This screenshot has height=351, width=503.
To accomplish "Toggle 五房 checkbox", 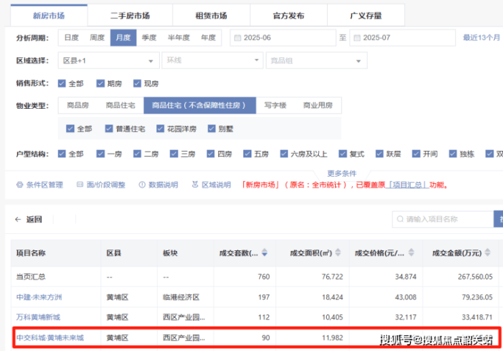I will tap(247, 154).
